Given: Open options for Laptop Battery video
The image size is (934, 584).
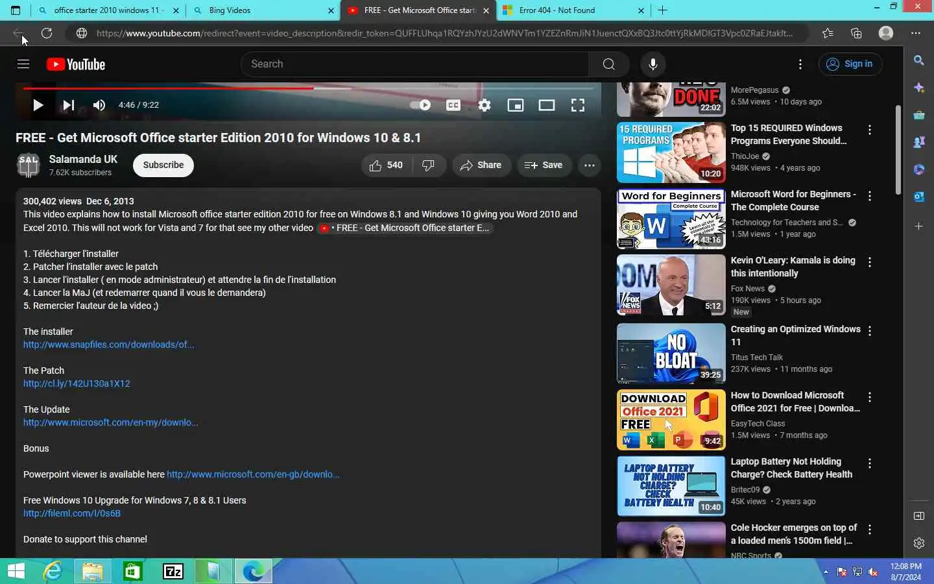Looking at the screenshot, I should coord(870,463).
